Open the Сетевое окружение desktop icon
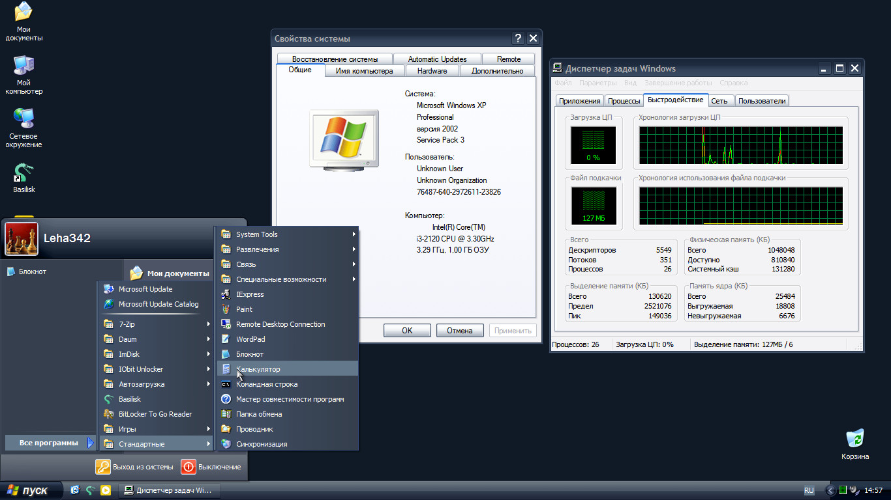The image size is (891, 500). click(x=25, y=128)
